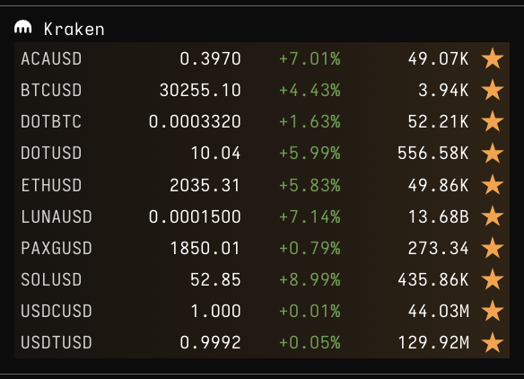Unfavorite ACAUSD using its star icon
The width and height of the screenshot is (524, 379).
pos(493,58)
